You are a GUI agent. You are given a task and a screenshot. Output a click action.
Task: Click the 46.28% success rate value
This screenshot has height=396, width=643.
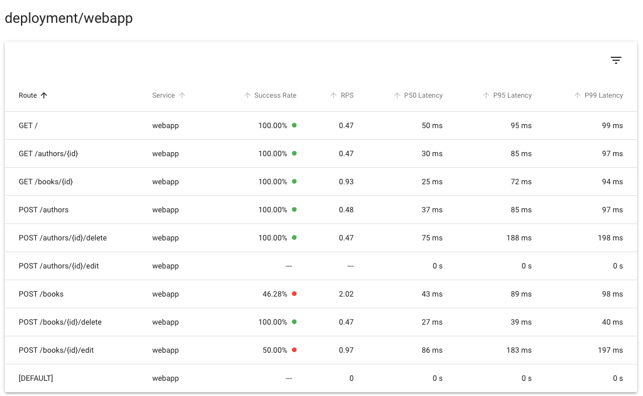(x=273, y=294)
